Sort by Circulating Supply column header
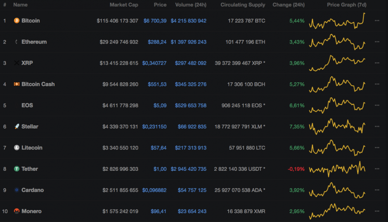The image size is (388, 222). click(243, 5)
